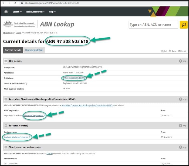
Task: Open help for Charity tax concession status
Action: pos(183,147)
